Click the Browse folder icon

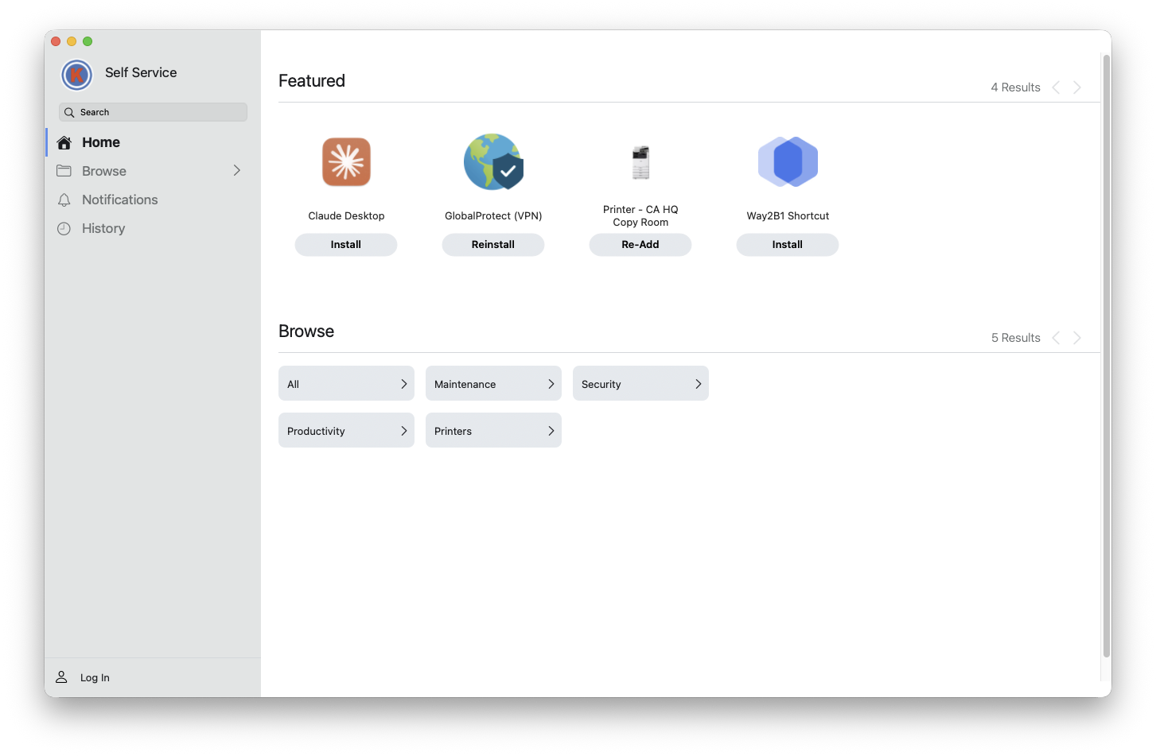[x=64, y=171]
